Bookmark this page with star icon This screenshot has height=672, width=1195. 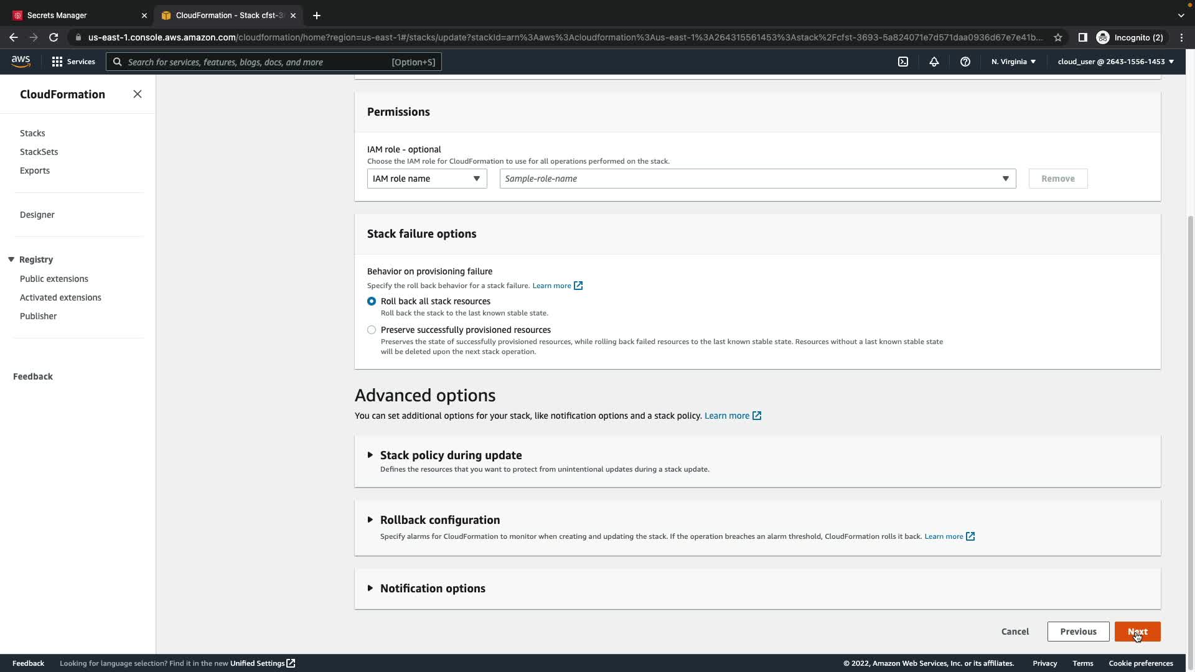1058,37
